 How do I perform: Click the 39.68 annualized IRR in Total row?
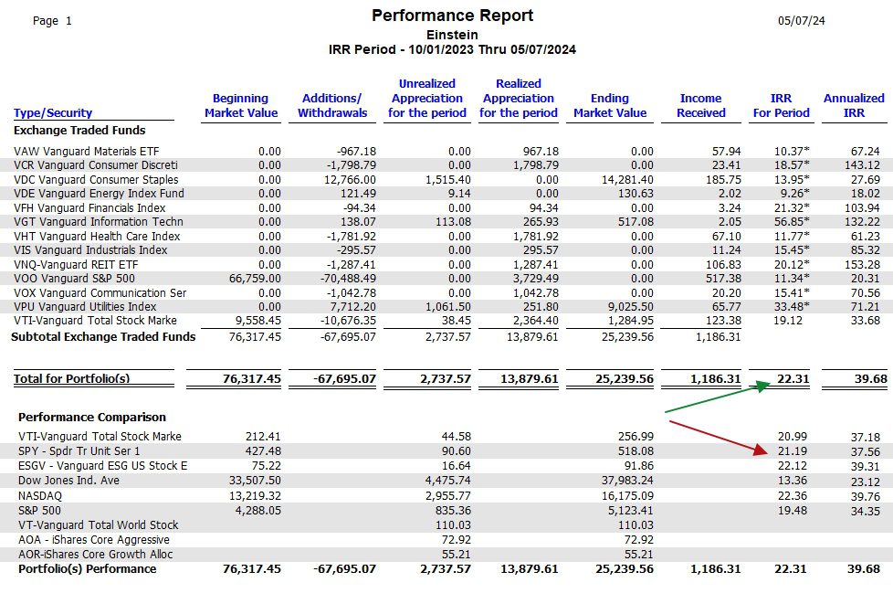click(x=870, y=379)
